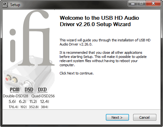
Task: Click the "It is recommended that you close" paragraph
Action: click(x=103, y=59)
